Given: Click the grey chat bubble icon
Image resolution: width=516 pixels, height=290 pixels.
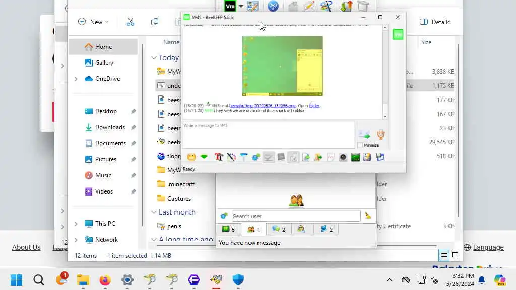Looking at the screenshot, I should click(x=281, y=157).
